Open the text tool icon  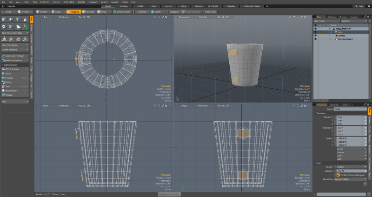24,26
